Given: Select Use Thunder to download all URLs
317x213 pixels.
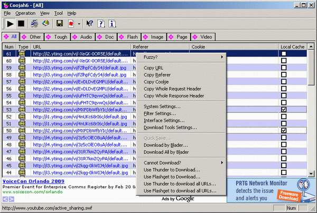Looking at the screenshot, I should (x=181, y=184).
